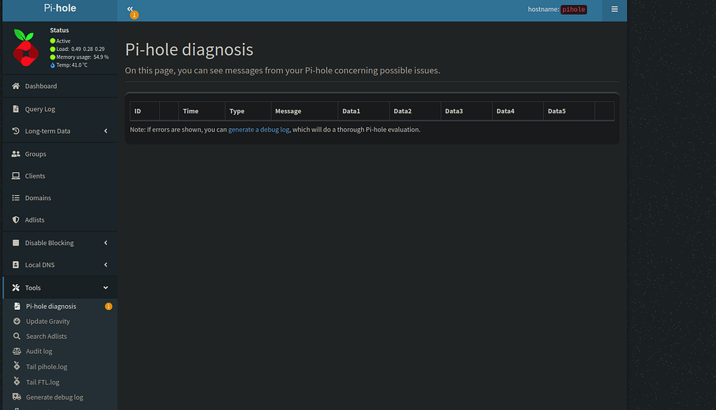Follow the 'generate a debug log' link

pyautogui.click(x=258, y=129)
